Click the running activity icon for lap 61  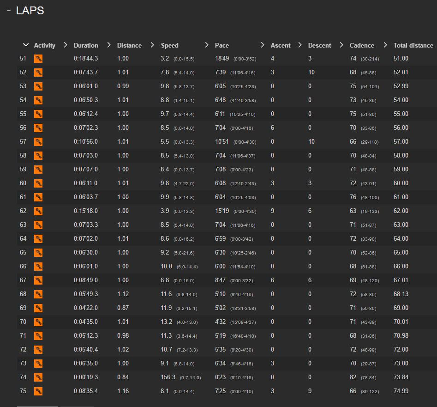tap(38, 197)
